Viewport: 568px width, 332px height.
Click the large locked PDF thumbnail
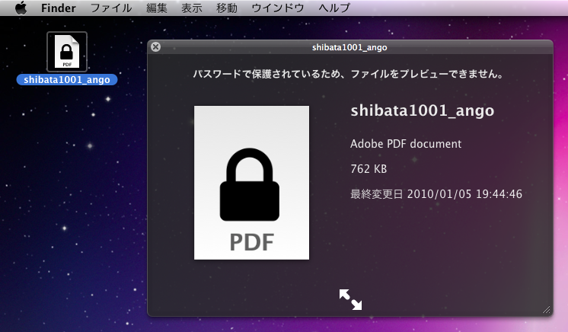click(251, 183)
